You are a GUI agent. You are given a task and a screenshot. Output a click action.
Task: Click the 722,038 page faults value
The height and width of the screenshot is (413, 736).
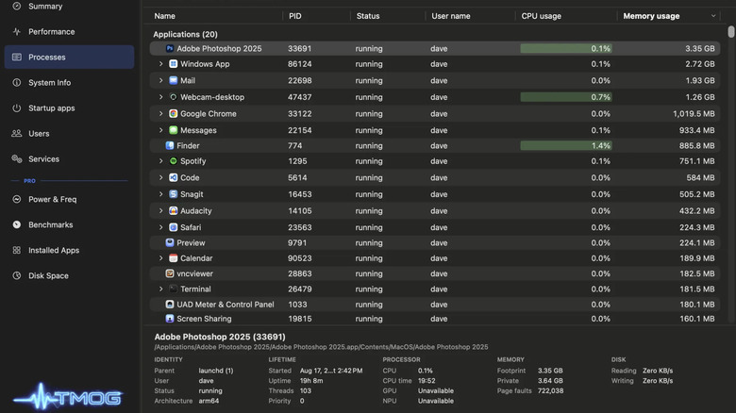[551, 390]
